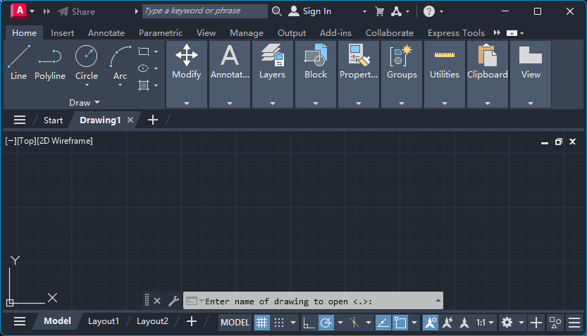
Task: Open Arc tool options dropdown
Action: click(121, 85)
